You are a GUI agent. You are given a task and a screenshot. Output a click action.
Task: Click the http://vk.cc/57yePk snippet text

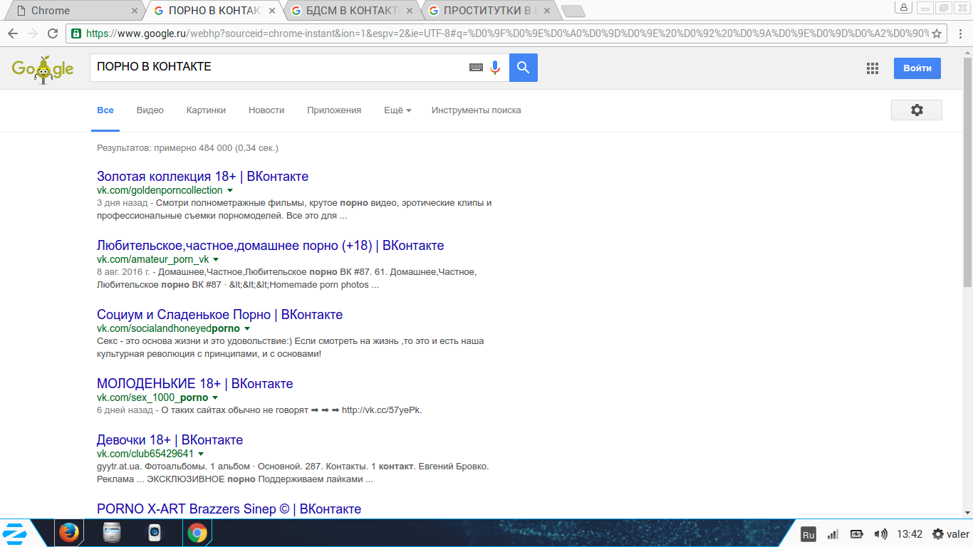tap(382, 410)
